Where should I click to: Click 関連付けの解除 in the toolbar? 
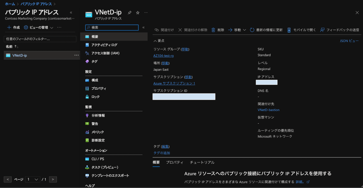coord(193,30)
